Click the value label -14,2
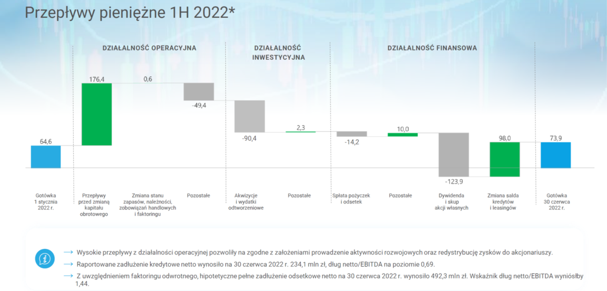 352,142
